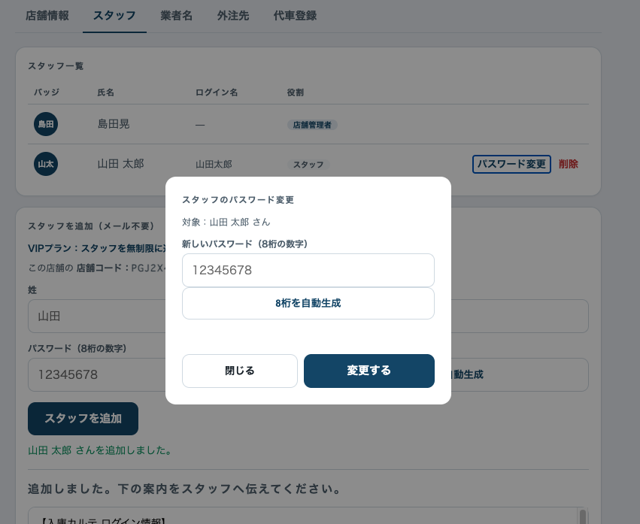The width and height of the screenshot is (640, 524).
Task: Click the 島田 avatar badge
Action: [46, 124]
